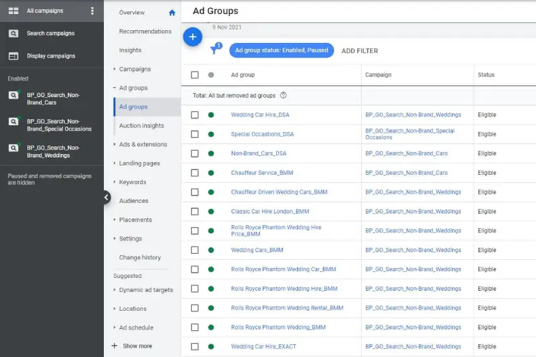Open the Recommendations page
The image size is (536, 357).
click(x=145, y=31)
